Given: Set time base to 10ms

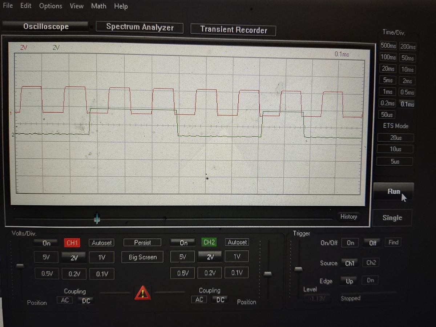Looking at the screenshot, I should 407,69.
